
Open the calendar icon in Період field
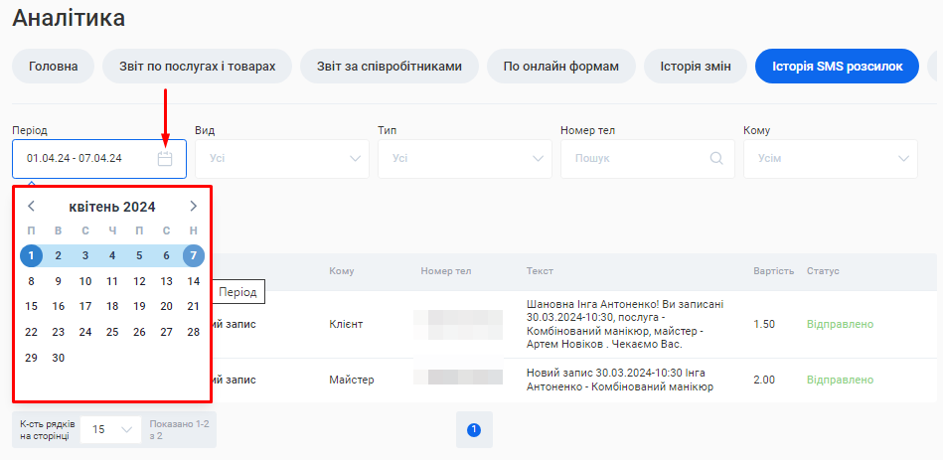pos(165,158)
